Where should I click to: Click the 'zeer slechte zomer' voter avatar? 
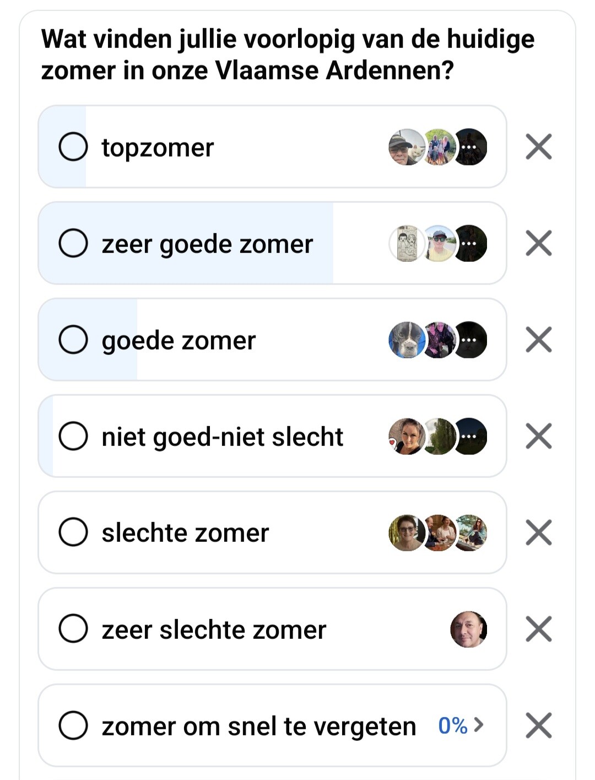click(x=468, y=629)
